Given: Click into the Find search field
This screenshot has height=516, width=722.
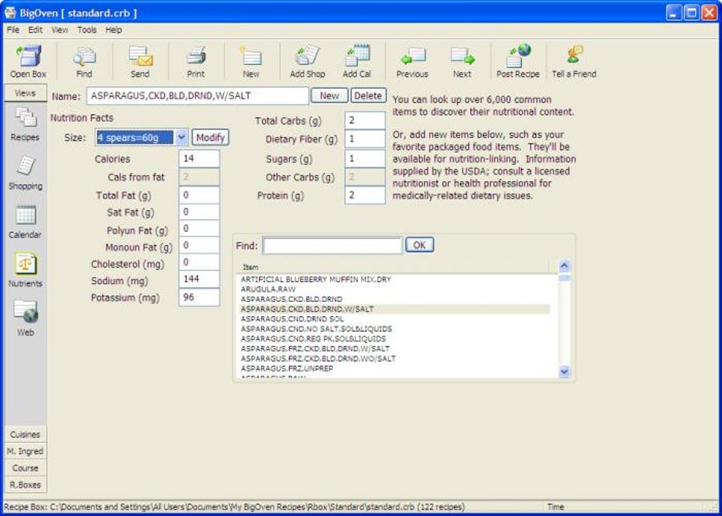Looking at the screenshot, I should (333, 245).
